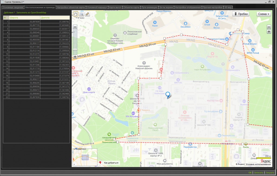The image size is (277, 176).
Task: Click the Записать button
Action: point(258,173)
